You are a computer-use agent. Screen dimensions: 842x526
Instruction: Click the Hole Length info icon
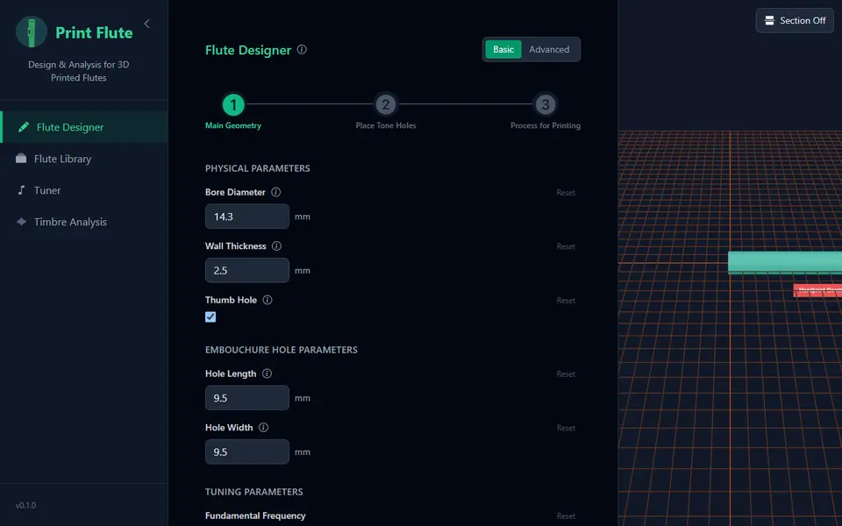pyautogui.click(x=267, y=373)
